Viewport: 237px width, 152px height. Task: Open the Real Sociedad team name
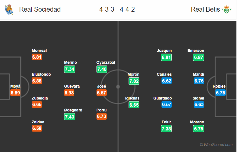(x=40, y=9)
